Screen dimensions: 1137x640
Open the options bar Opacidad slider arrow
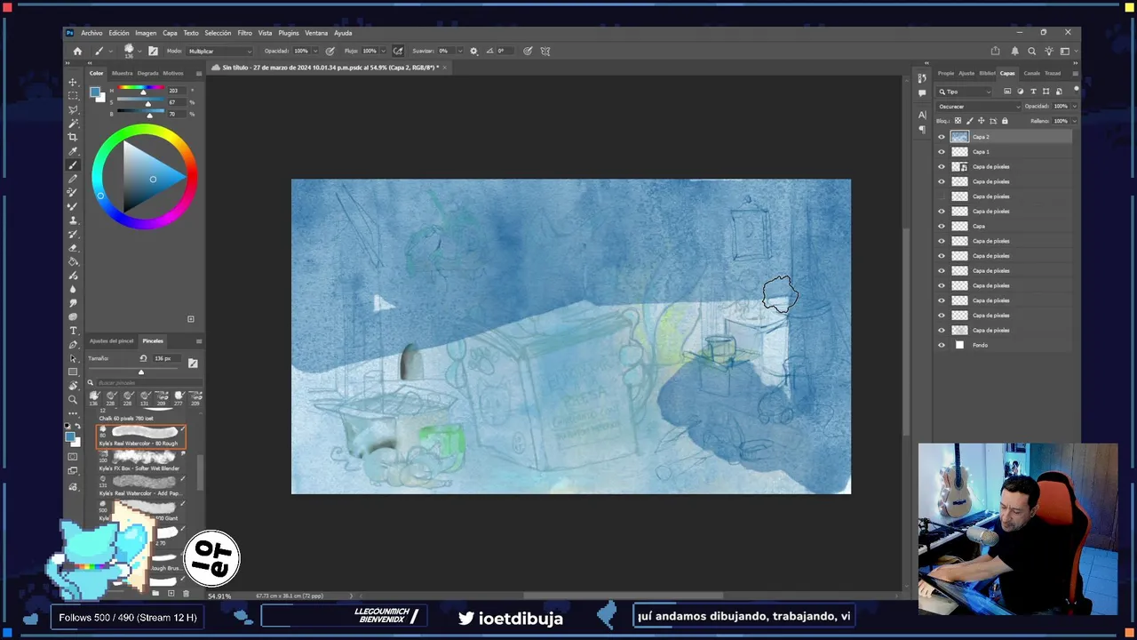point(315,51)
